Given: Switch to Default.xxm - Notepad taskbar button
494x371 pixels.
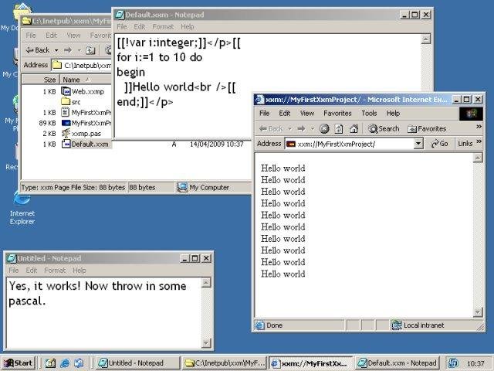Looking at the screenshot, I should point(398,363).
